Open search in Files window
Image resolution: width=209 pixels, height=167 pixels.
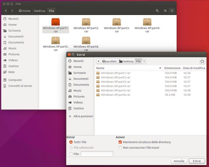[x=157, y=11]
